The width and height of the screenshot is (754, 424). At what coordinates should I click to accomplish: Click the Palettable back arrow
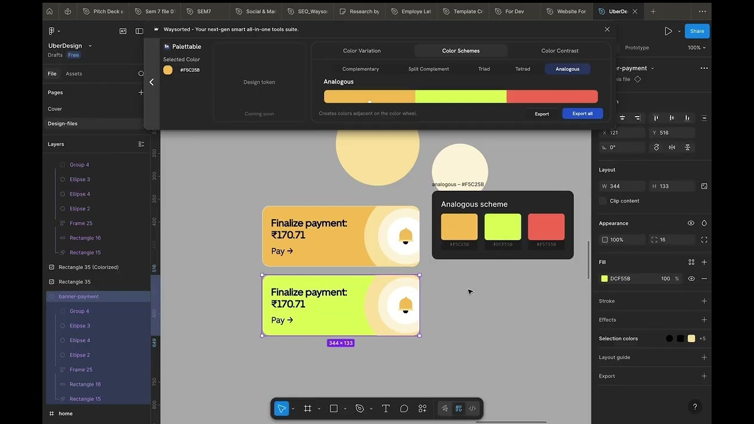(151, 82)
